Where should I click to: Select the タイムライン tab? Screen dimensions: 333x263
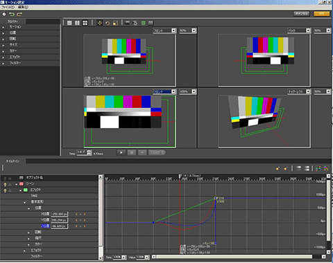point(13,161)
